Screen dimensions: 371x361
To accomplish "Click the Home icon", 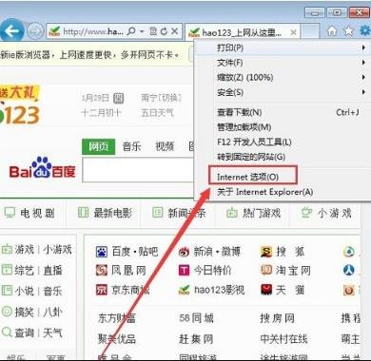I will pos(332,31).
